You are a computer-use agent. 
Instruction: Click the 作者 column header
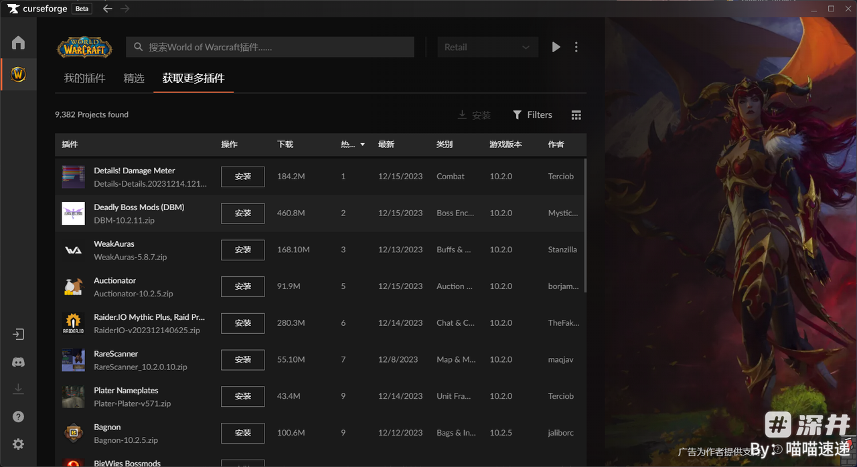coord(556,145)
